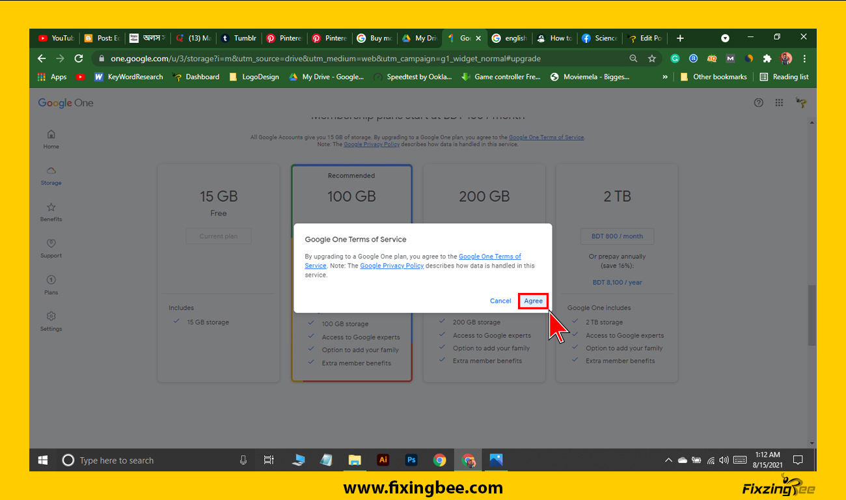Reload the page using the refresh icon

[79, 59]
